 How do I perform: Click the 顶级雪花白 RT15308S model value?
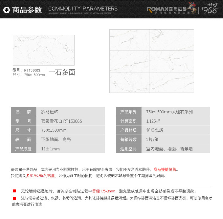tap(61, 121)
